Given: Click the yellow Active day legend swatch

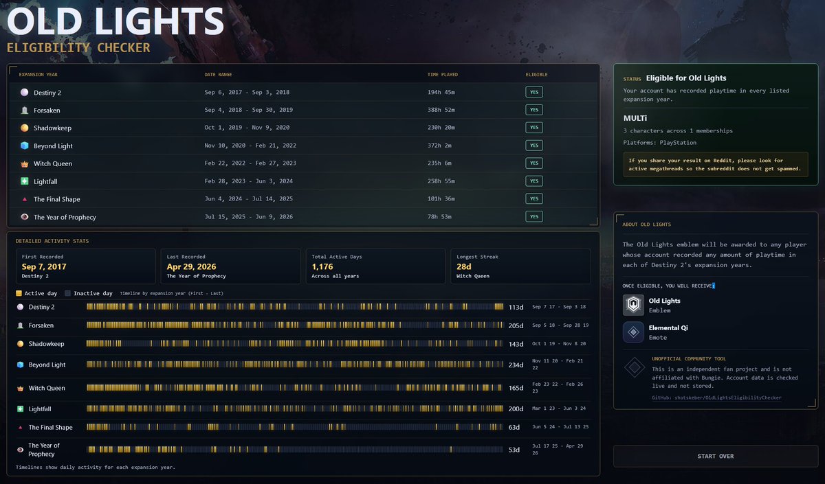Looking at the screenshot, I should (x=19, y=293).
